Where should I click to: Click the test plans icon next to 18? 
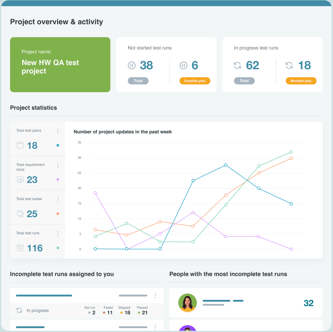click(x=20, y=145)
